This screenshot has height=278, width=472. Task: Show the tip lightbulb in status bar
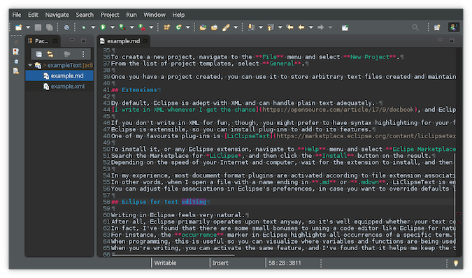(456, 263)
